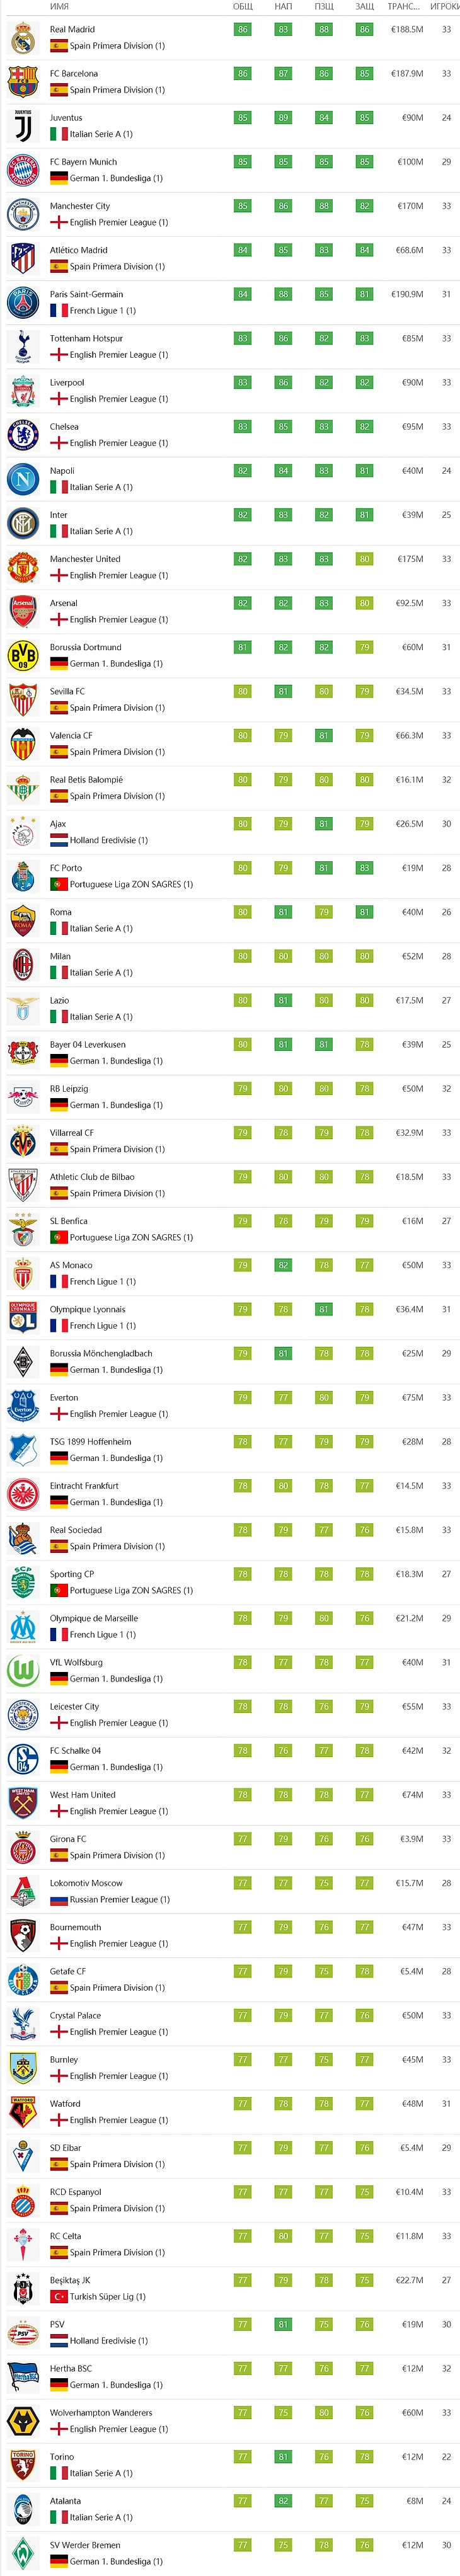The width and height of the screenshot is (460, 2576).
Task: Open Portuguese Liga ZON SAGRES under FC Porto
Action: [131, 885]
